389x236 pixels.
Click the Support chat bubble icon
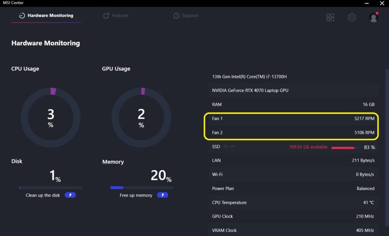click(177, 16)
